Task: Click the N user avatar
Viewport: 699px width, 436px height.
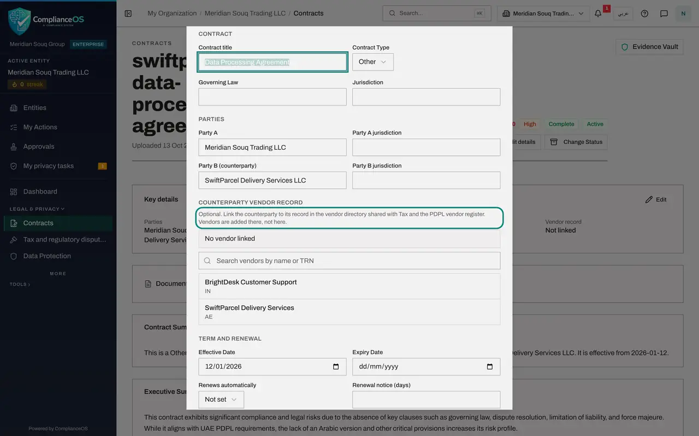Action: (683, 13)
